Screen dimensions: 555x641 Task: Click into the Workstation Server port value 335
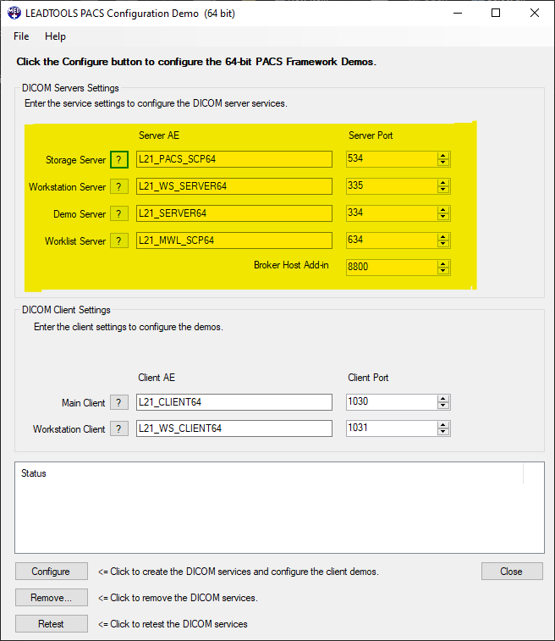point(392,186)
